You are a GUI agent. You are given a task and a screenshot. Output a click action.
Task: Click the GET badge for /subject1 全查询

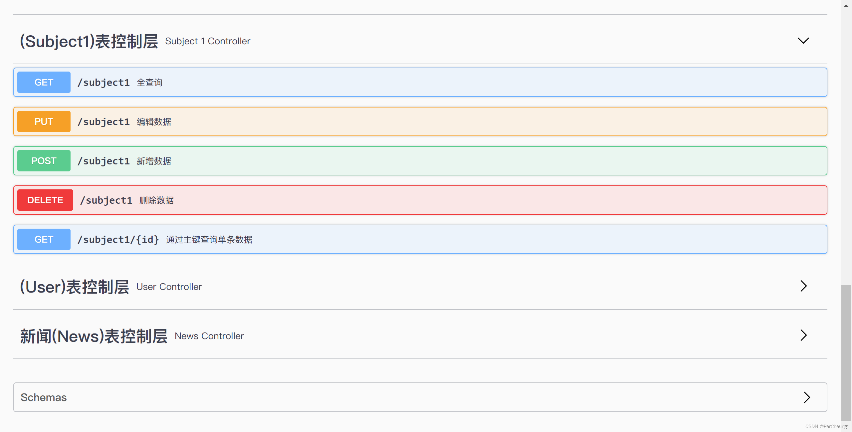[44, 82]
